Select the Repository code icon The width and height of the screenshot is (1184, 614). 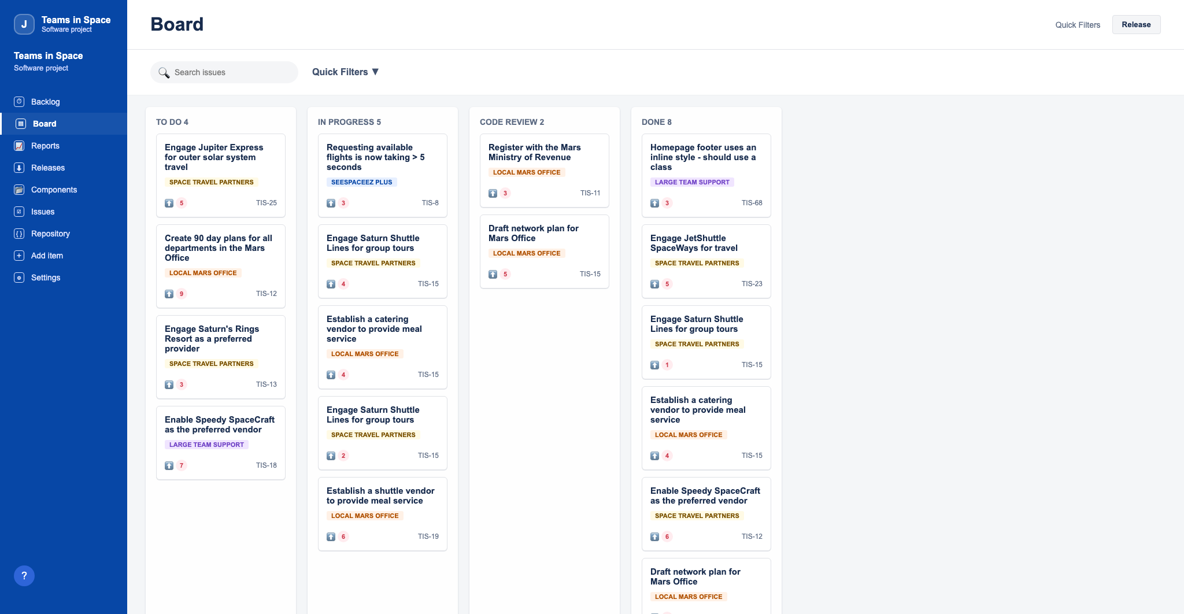tap(19, 234)
